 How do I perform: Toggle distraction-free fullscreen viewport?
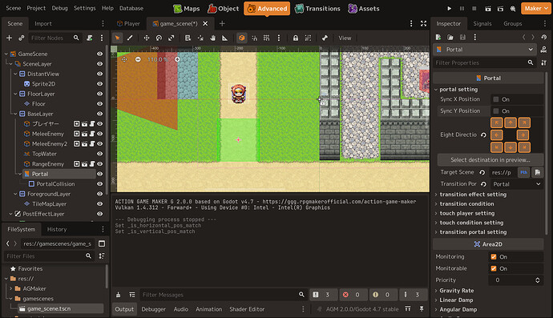coord(424,23)
